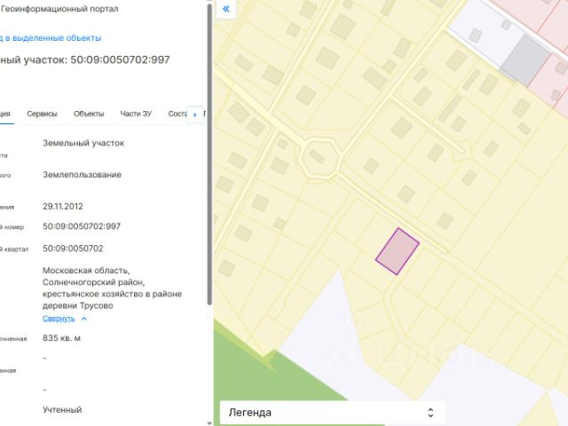Screen dimensions: 568x426
Task: Select the partially visible Состав tab
Action: pos(177,114)
